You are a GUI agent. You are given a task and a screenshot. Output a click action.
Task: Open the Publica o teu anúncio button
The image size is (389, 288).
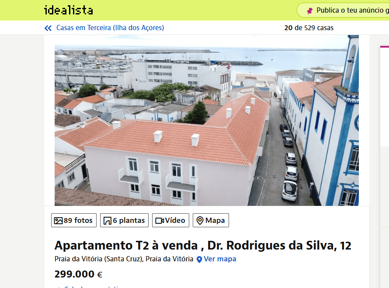tap(343, 10)
